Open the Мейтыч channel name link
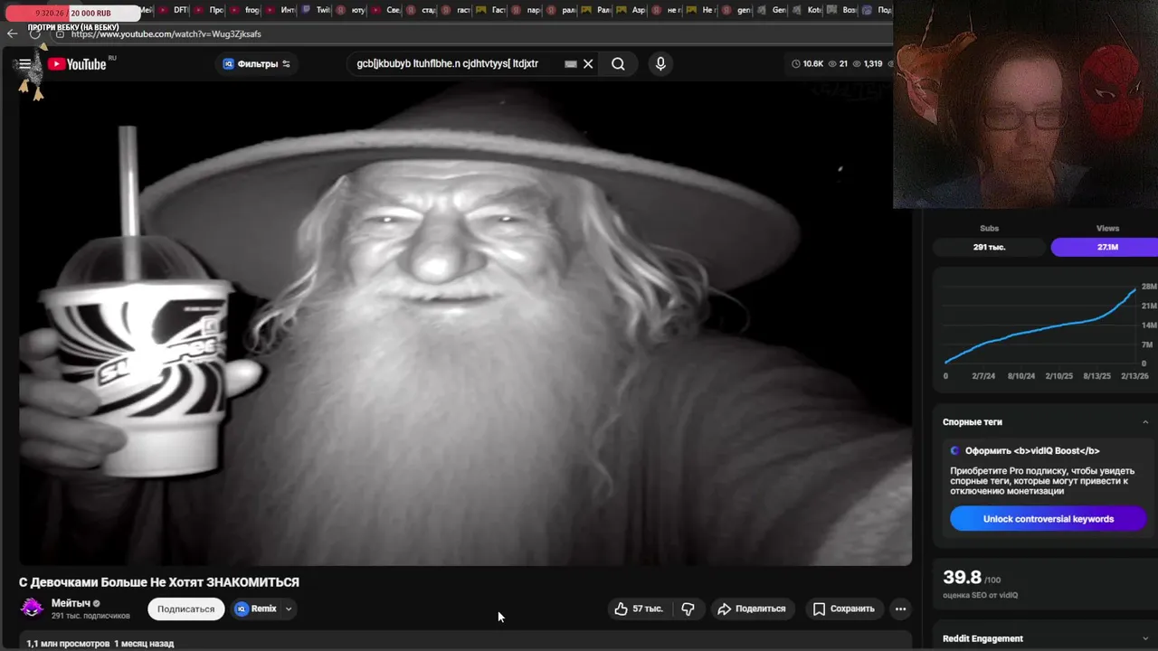Image resolution: width=1158 pixels, height=651 pixels. tap(71, 603)
